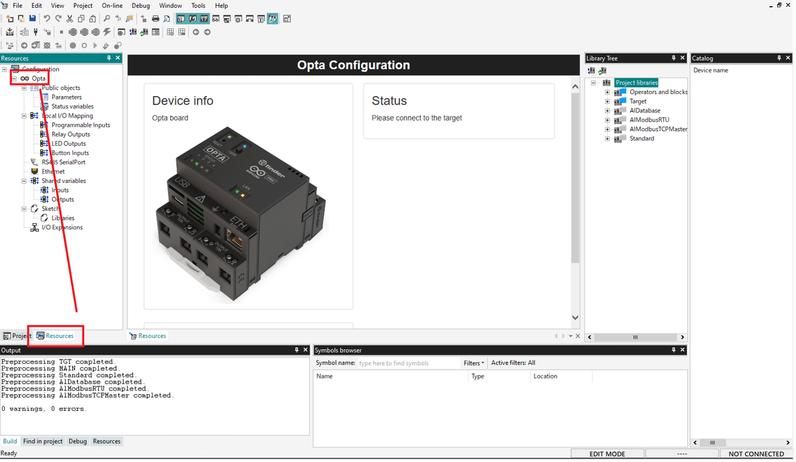Switch to Find in project tab

point(42,441)
